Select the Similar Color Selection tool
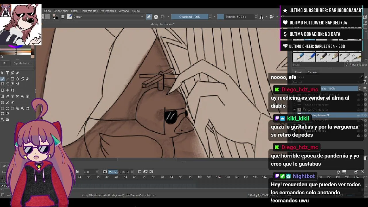 click(x=27, y=108)
